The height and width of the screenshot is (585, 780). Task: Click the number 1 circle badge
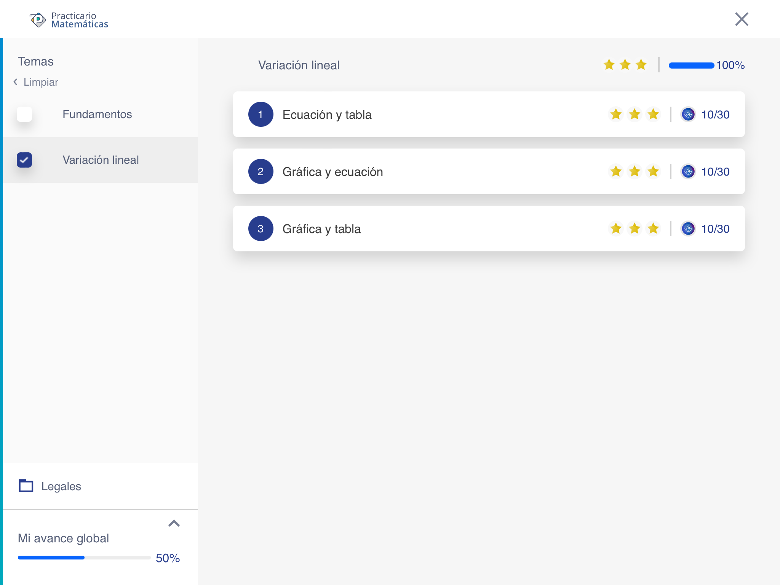coord(261,114)
